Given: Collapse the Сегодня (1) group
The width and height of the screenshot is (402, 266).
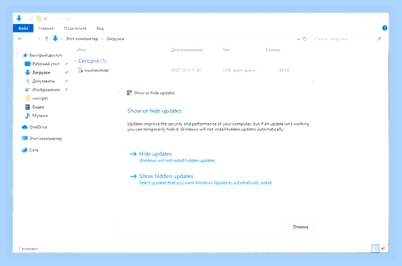Looking at the screenshot, I should coord(75,61).
